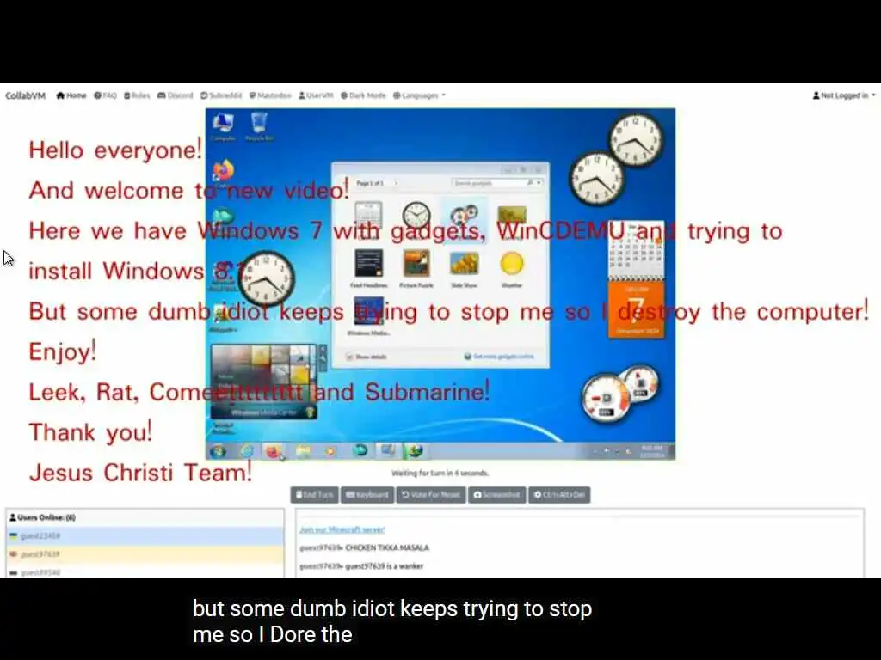The image size is (881, 660).
Task: Open the Subreddit link in the navbar
Action: click(x=221, y=95)
